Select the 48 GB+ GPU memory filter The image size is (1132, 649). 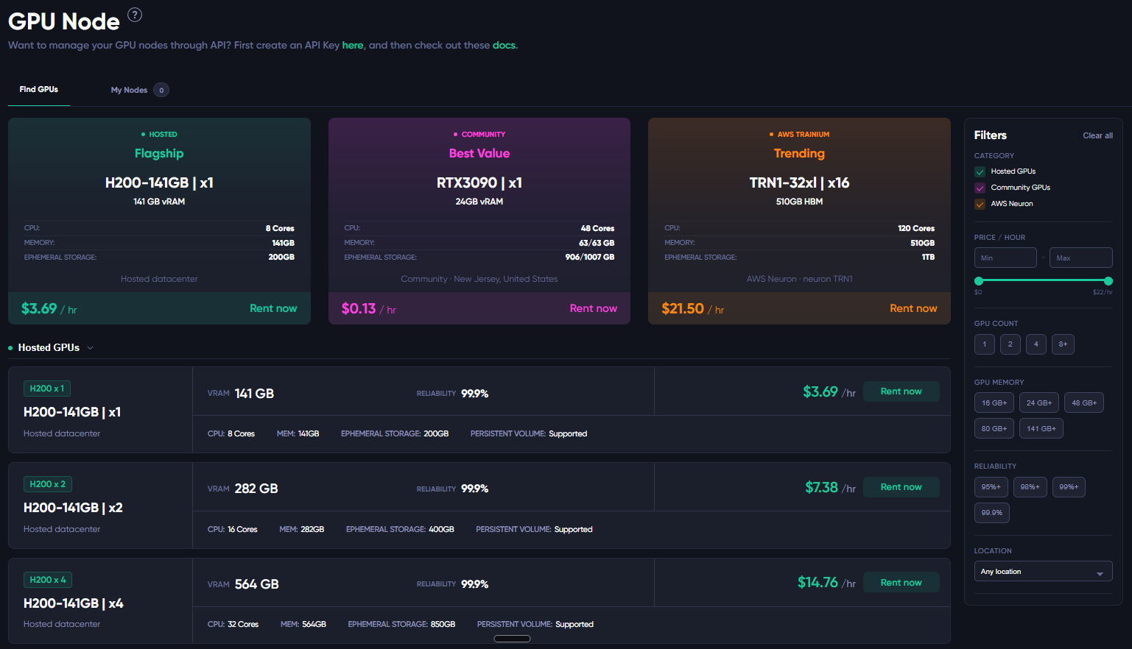pos(1084,403)
